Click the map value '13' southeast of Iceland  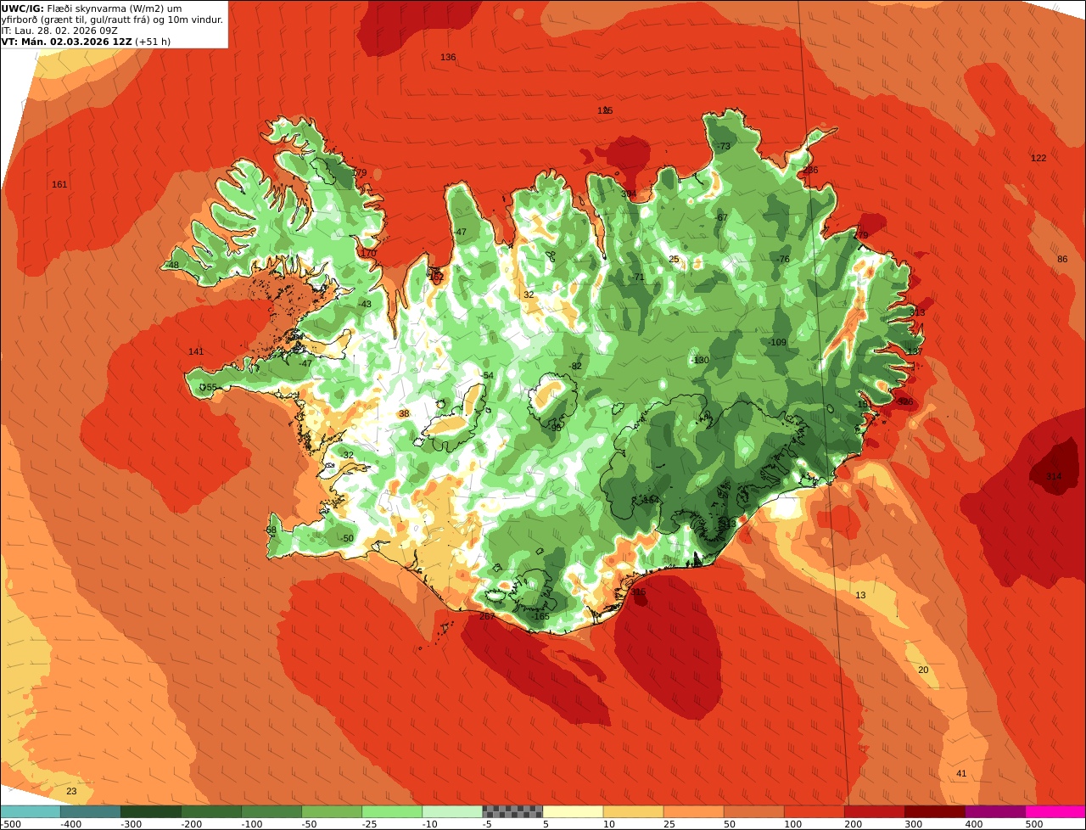tap(860, 595)
